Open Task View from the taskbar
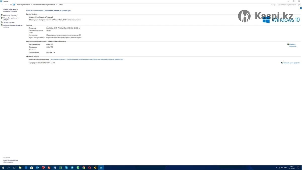302x170 pixels. [x=14, y=167]
